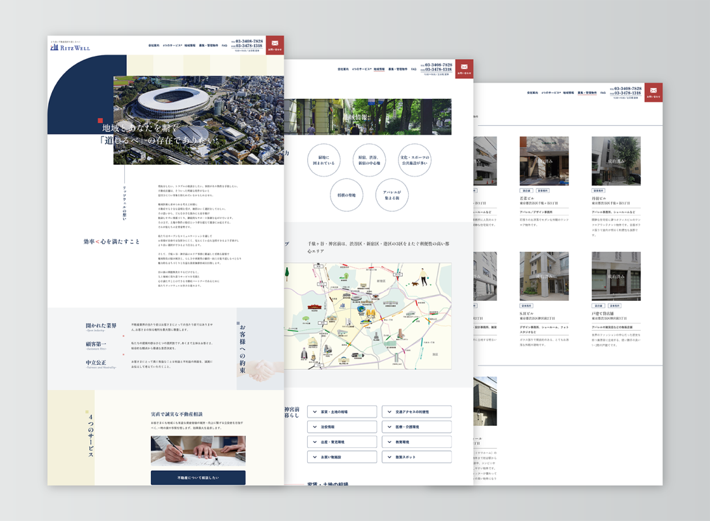Click 貸事務所 tag under S.Hビル photo
Viewport: 710px width, 521px height.
tap(526, 306)
